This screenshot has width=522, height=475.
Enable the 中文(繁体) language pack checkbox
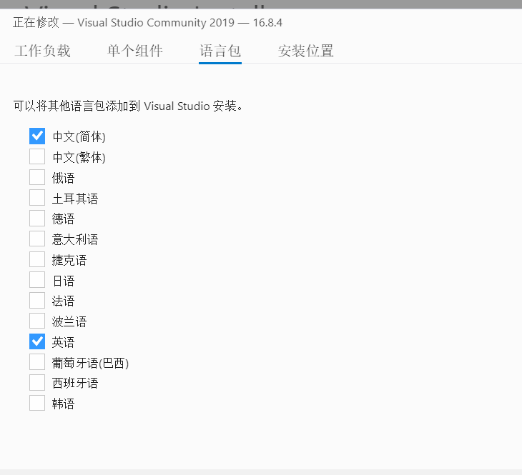[x=37, y=156]
